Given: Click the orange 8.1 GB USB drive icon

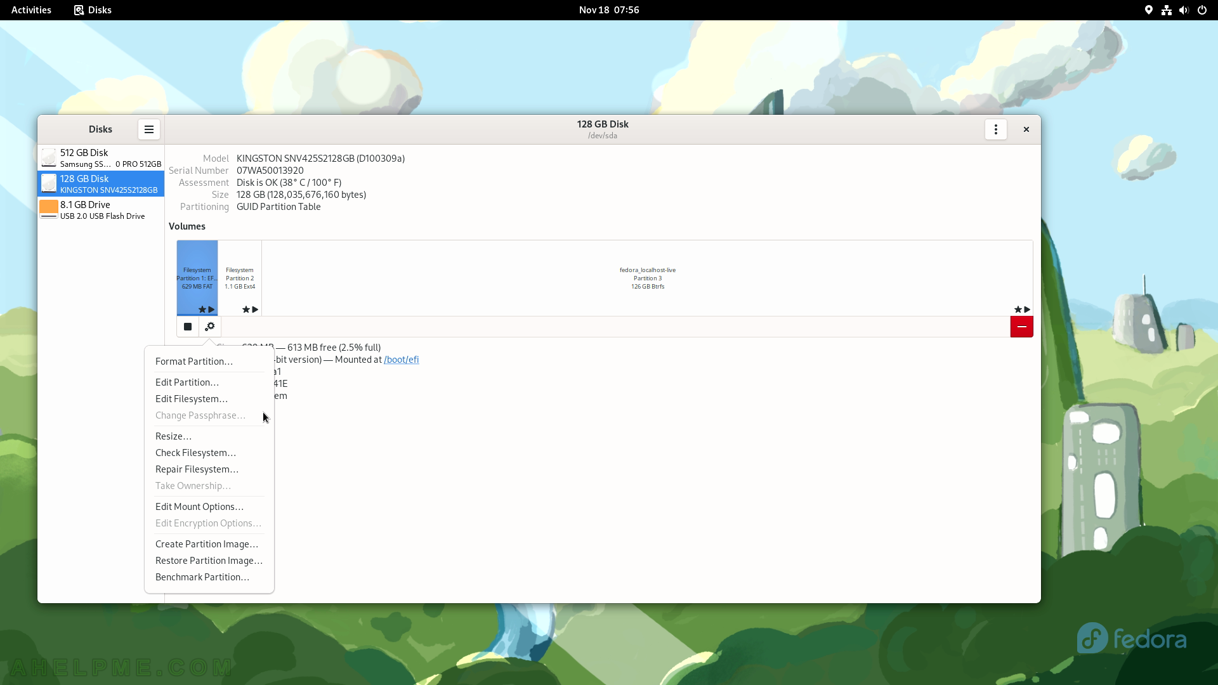Looking at the screenshot, I should (x=49, y=210).
